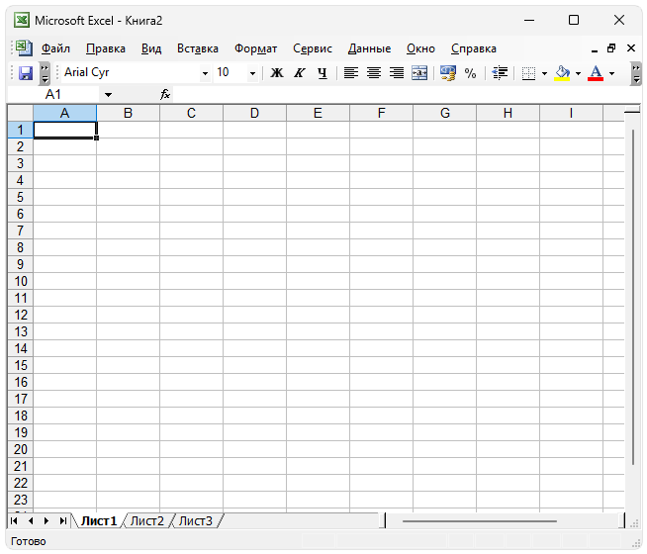The height and width of the screenshot is (554, 647).
Task: Select column B header
Action: 128,113
